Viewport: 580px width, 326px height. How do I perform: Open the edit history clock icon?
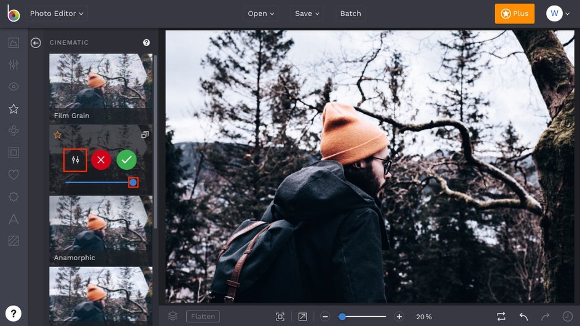tap(568, 316)
